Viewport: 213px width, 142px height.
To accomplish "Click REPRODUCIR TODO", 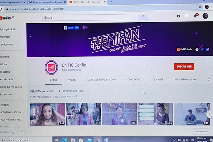I will coord(71,91).
